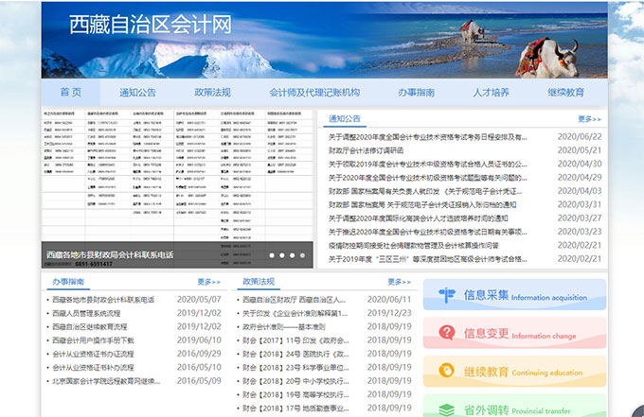
Task: Click the 继续教育 orange icon
Action: (445, 372)
